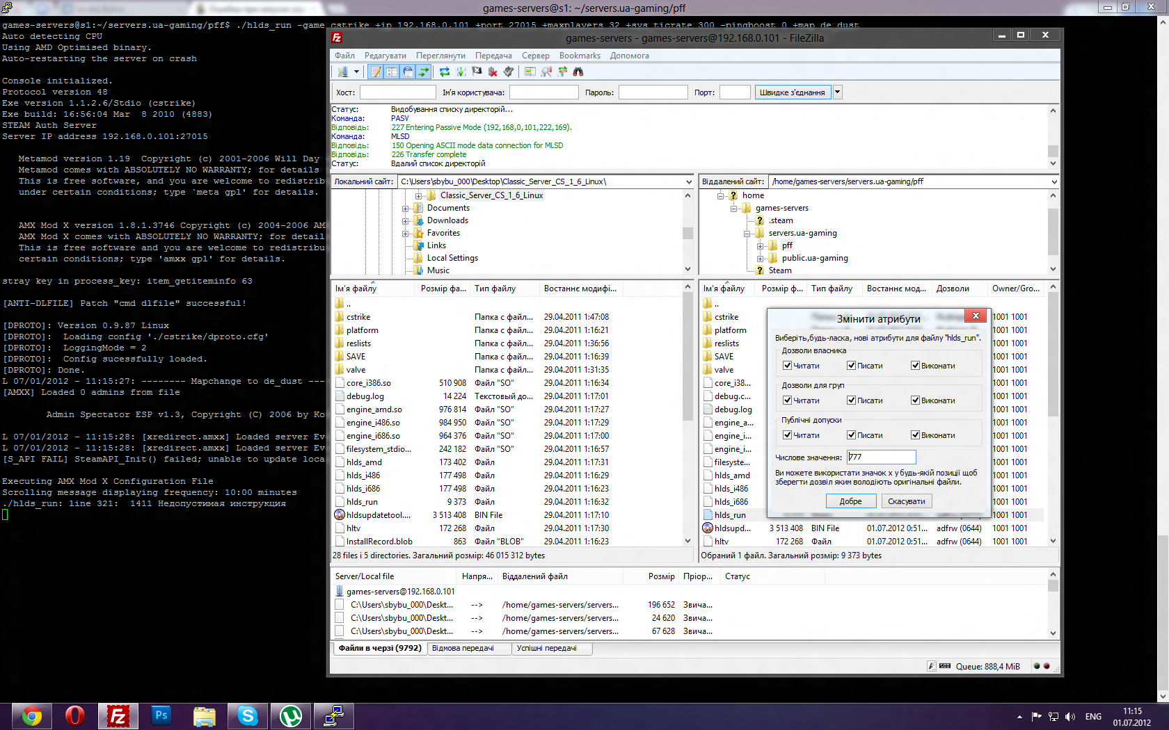Viewport: 1169px width, 730px height.
Task: Open the Редагувати menu
Action: 385,56
